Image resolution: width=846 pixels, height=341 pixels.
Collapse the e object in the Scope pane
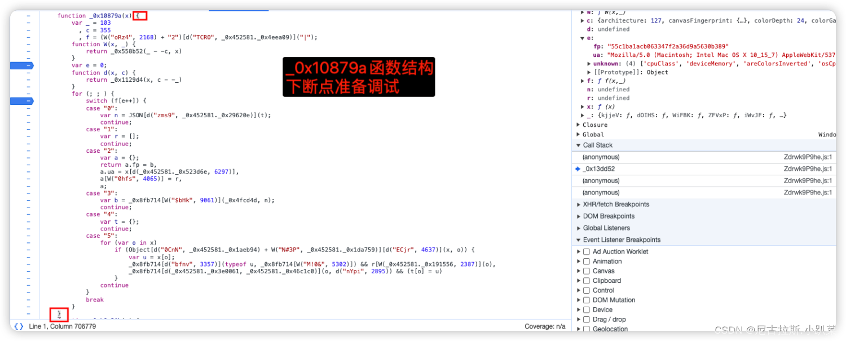583,38
